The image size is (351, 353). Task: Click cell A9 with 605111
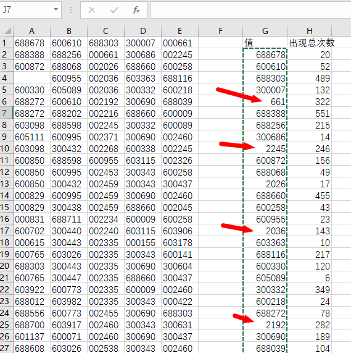[x=32, y=137]
